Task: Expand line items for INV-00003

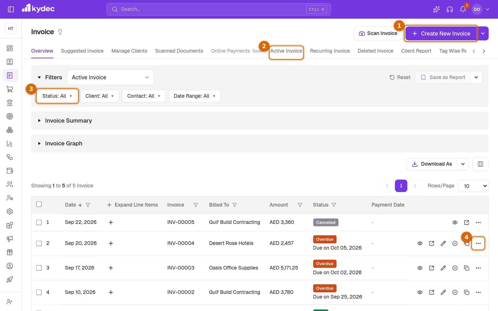Action: (x=111, y=268)
